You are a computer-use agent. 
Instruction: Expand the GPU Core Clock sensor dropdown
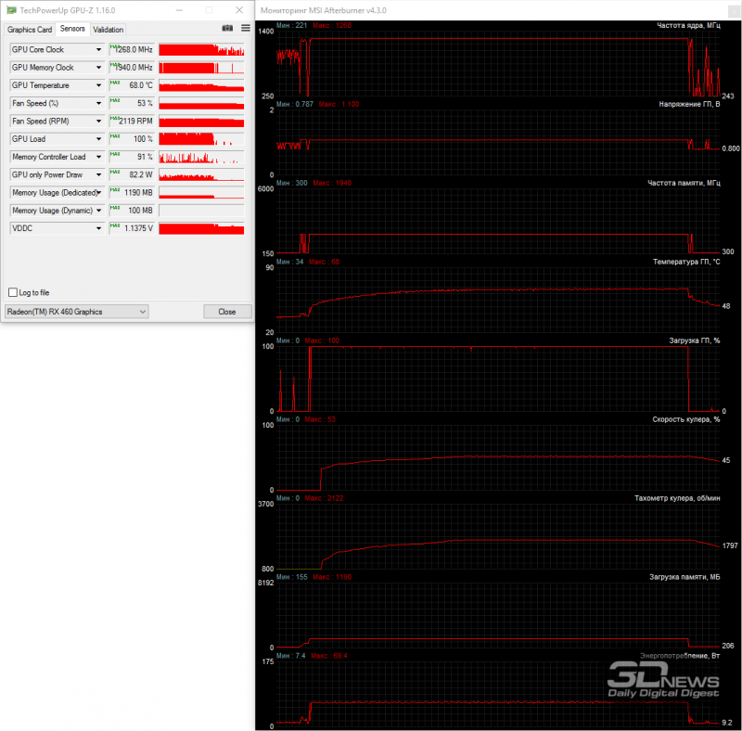pyautogui.click(x=98, y=49)
